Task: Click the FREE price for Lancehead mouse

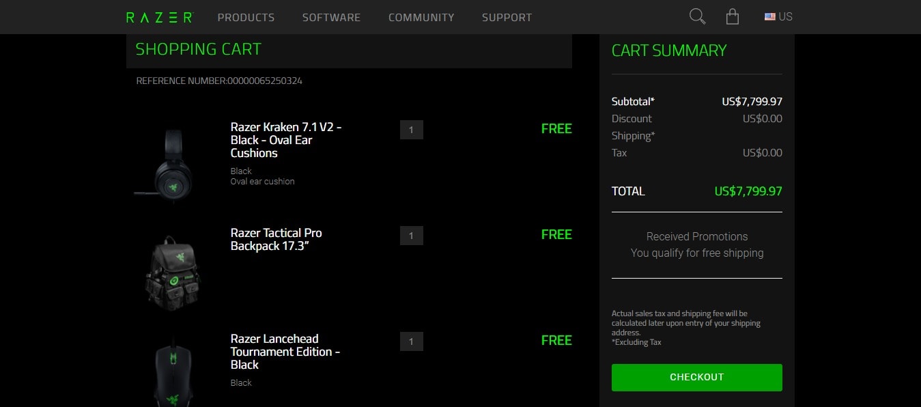Action: click(556, 340)
